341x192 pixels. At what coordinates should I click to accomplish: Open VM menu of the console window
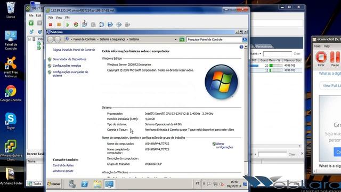point(67,18)
